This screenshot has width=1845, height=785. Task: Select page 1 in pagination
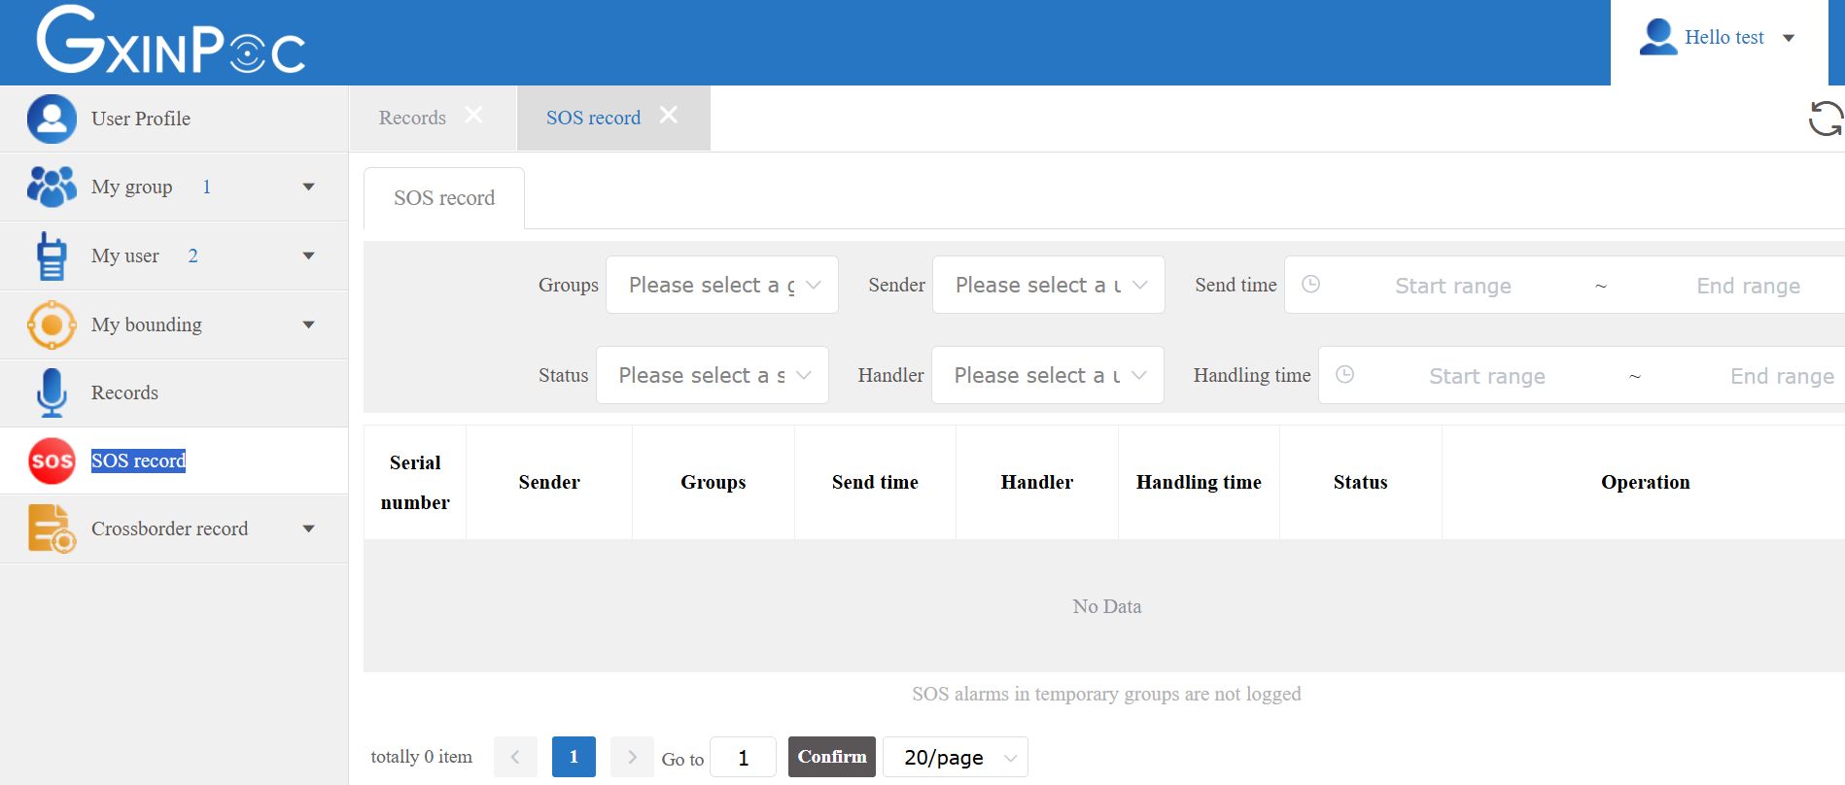(x=574, y=757)
